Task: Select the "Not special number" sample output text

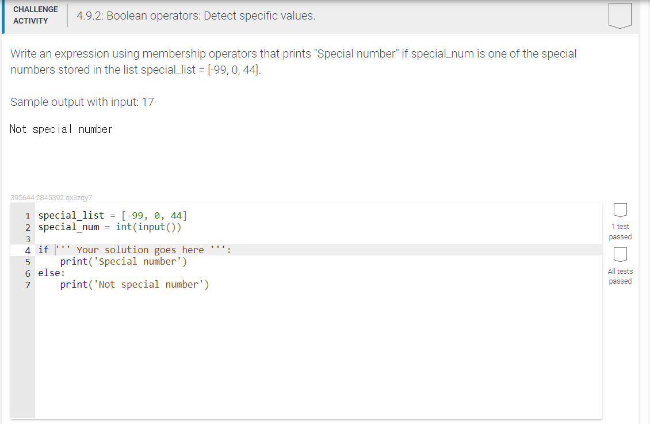Action: pyautogui.click(x=60, y=129)
